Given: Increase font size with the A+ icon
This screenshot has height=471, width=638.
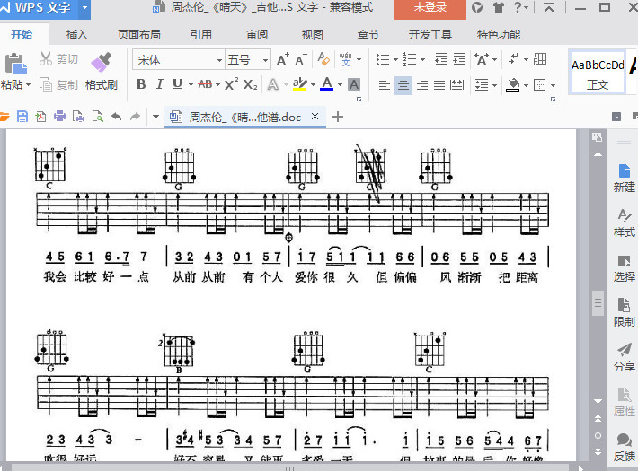Looking at the screenshot, I should click(x=282, y=59).
